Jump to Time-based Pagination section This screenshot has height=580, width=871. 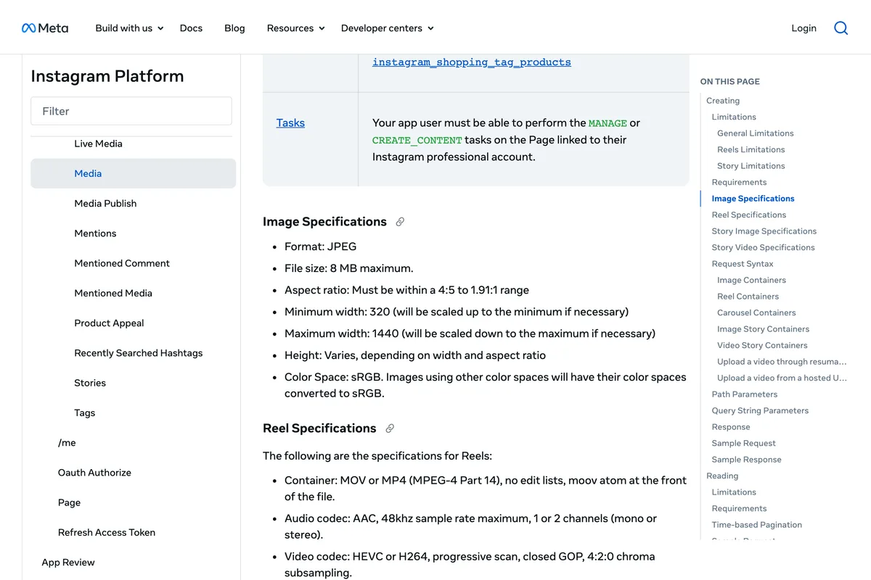757,525
